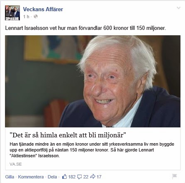View the 22 comments count

(x=86, y=177)
